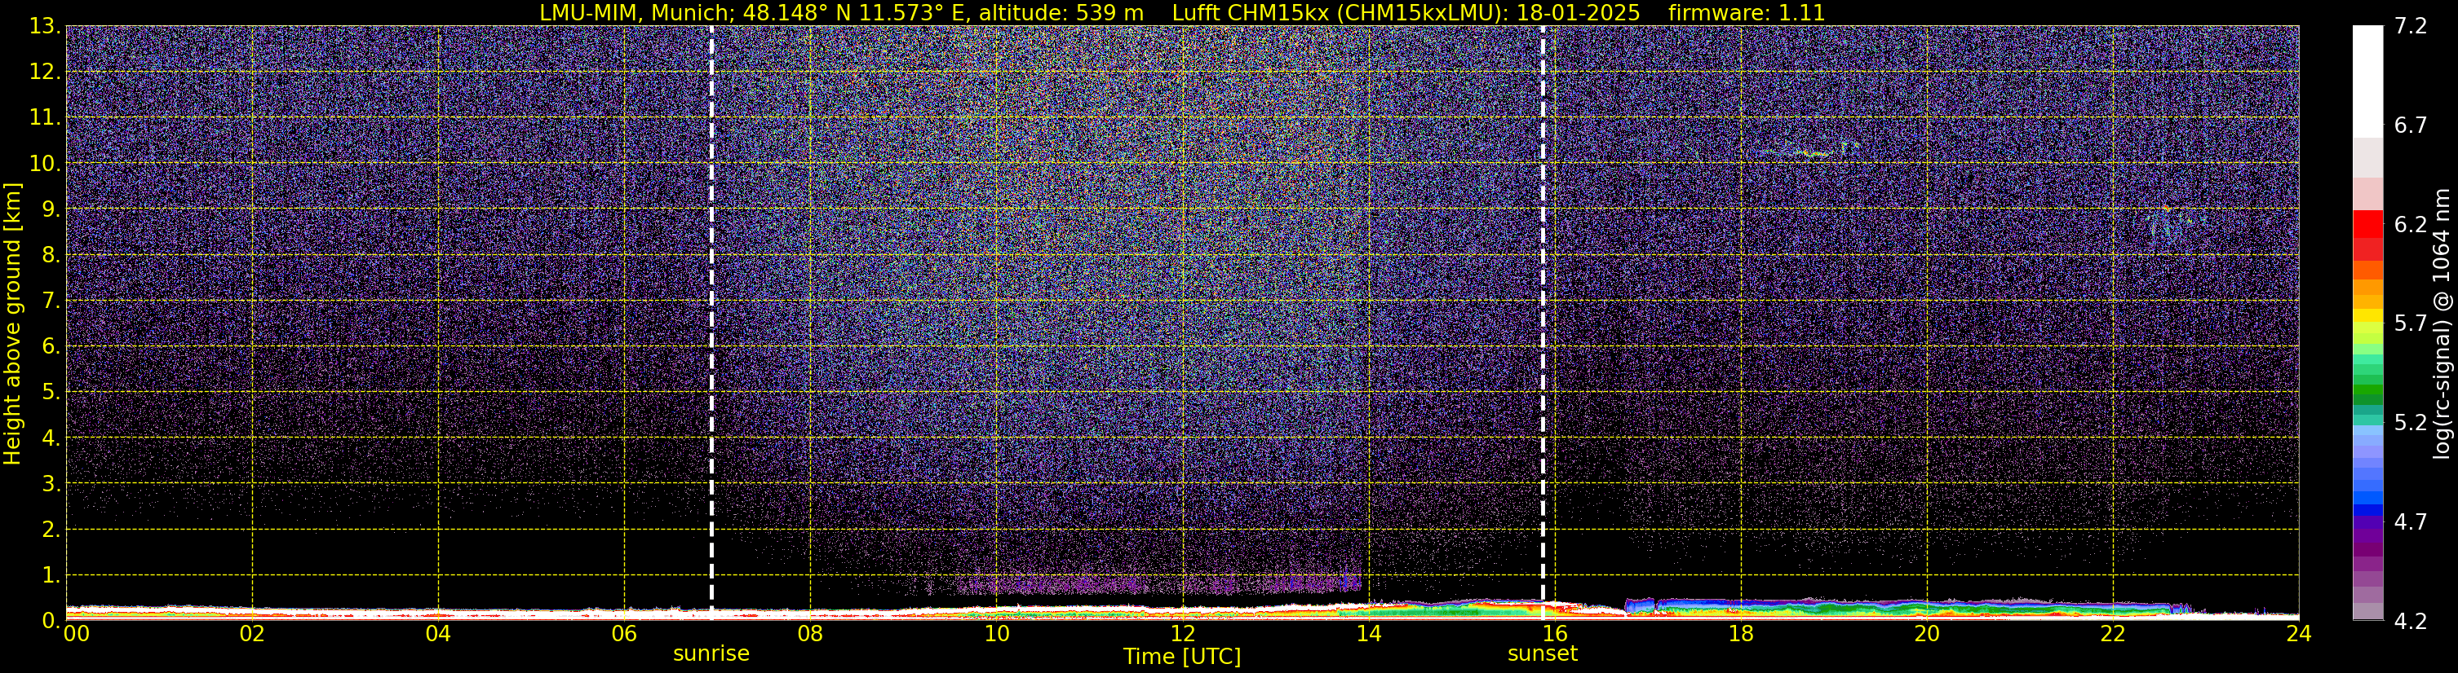
Task: Click the '24' time axis tick label
Action: (x=2299, y=634)
